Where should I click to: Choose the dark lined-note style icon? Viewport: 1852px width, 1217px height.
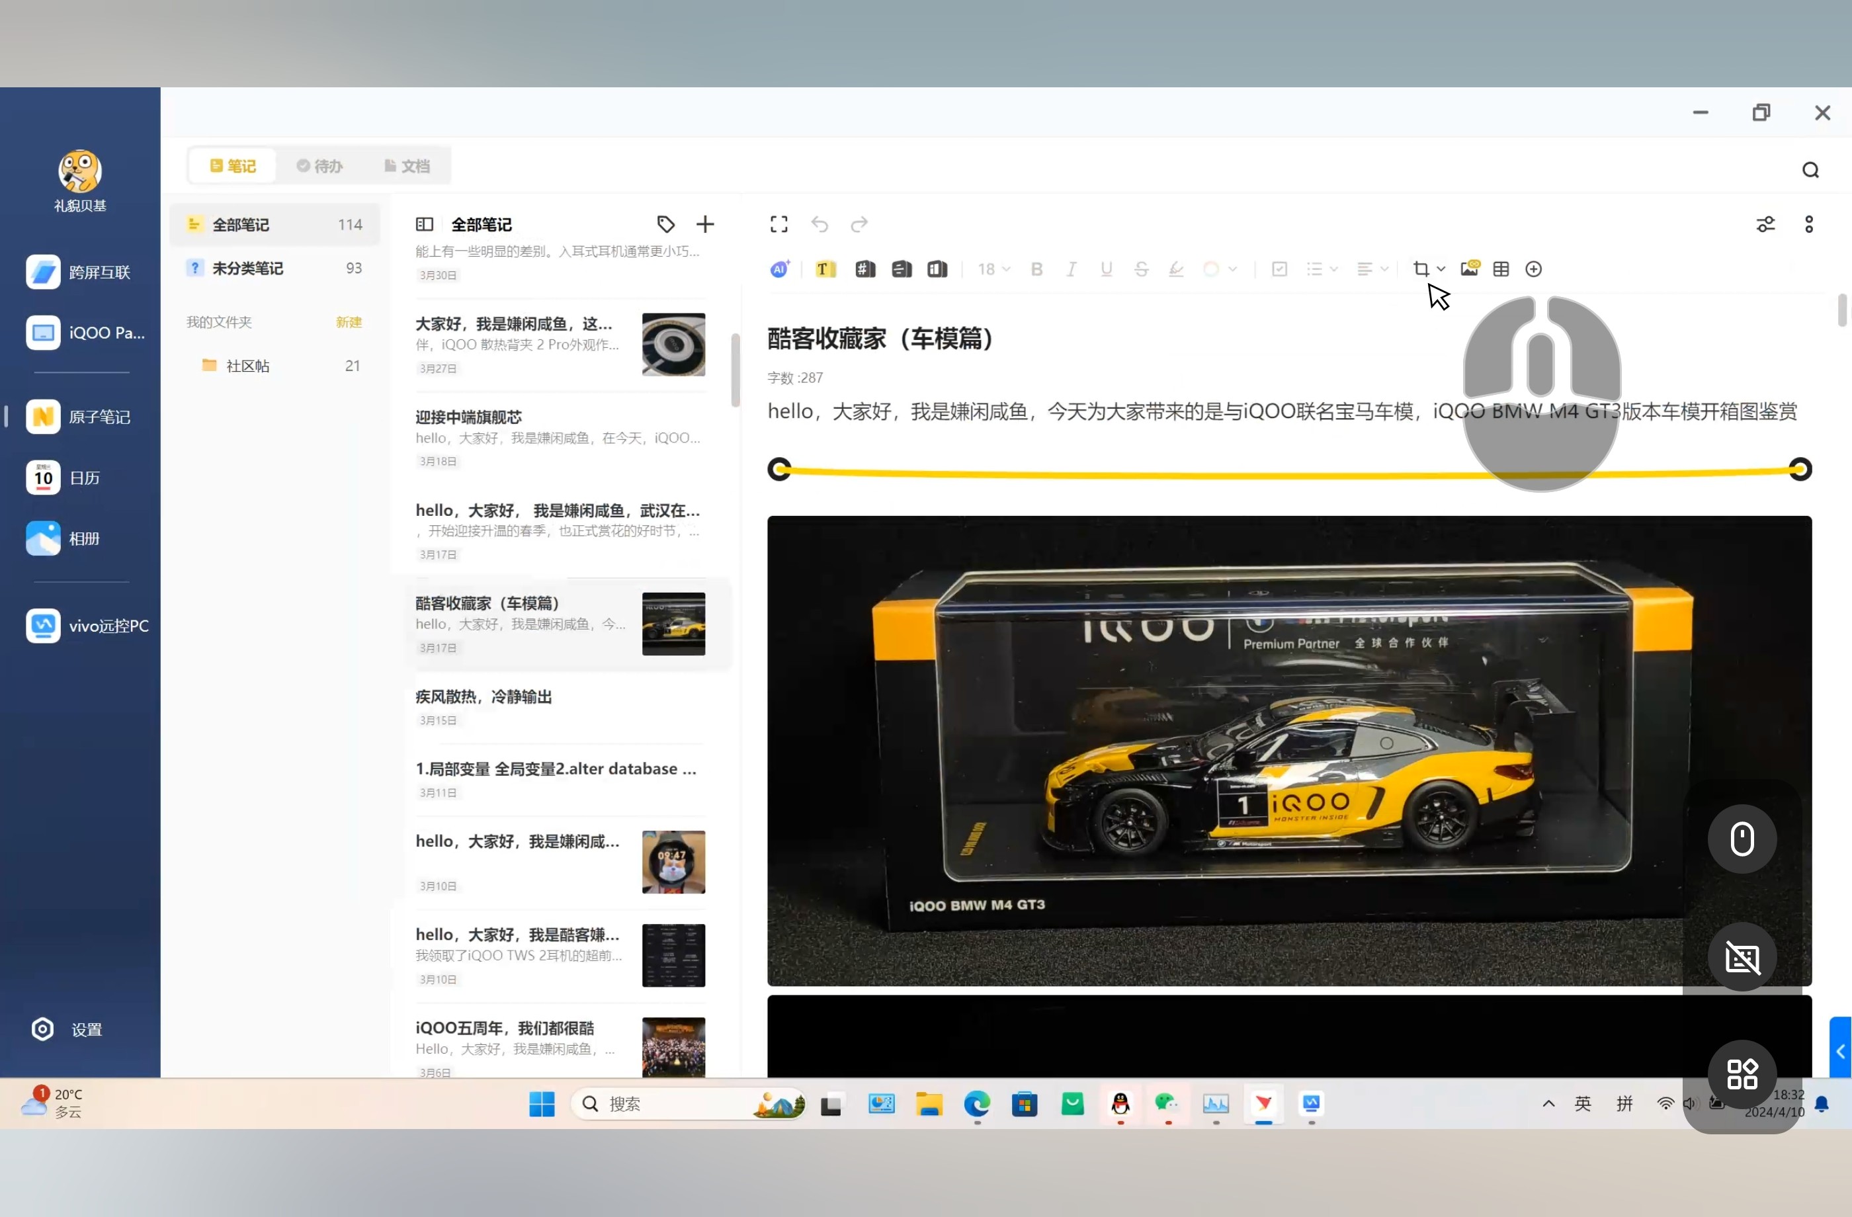click(x=901, y=269)
